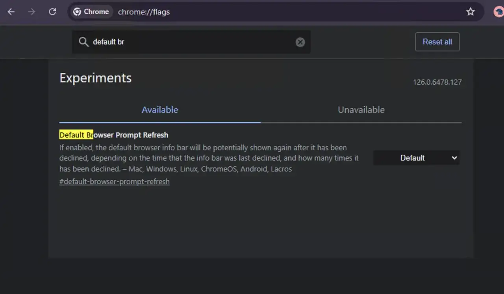Image resolution: width=504 pixels, height=294 pixels.
Task: Open the Default Browser Prompt Refresh dropdown
Action: click(416, 157)
